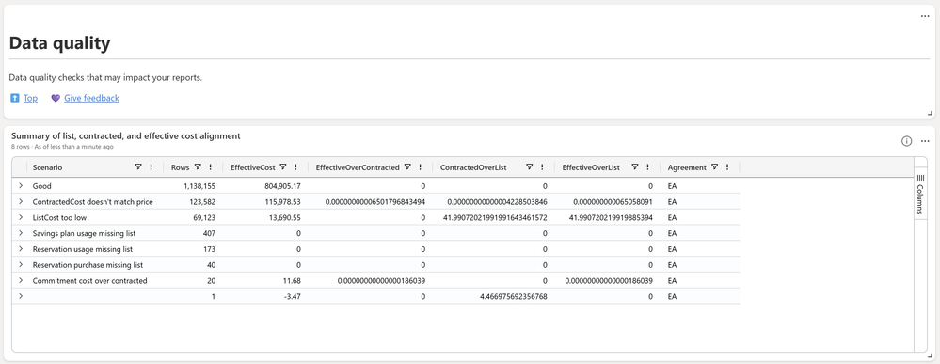The image size is (940, 364).
Task: Open the Scenario column options menu
Action: click(151, 167)
